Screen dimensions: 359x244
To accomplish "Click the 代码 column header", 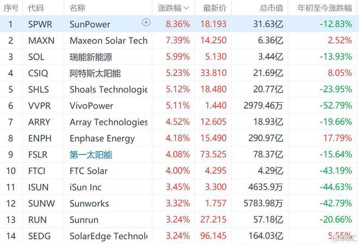I will point(36,8).
